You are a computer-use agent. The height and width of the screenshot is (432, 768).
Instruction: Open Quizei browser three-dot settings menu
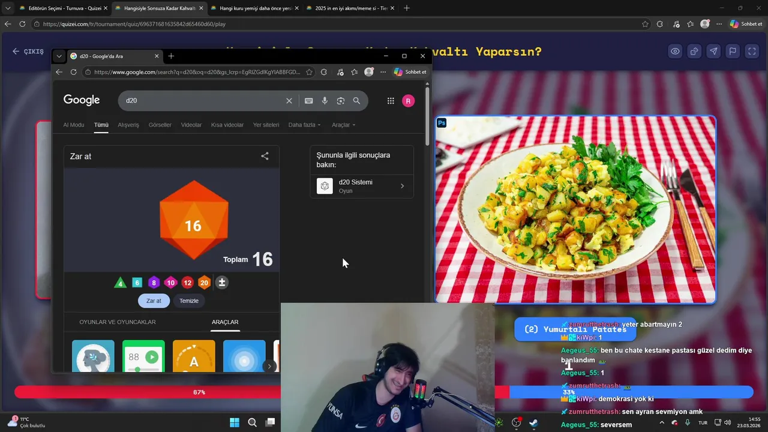point(719,24)
